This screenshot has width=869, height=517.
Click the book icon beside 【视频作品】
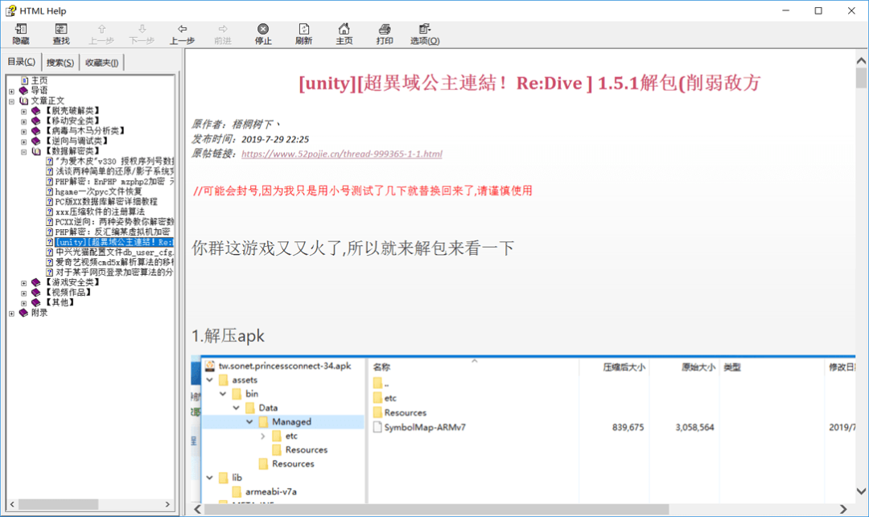tap(36, 292)
